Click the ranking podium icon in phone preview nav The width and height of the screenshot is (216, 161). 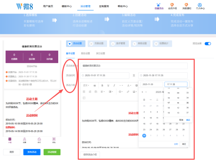click(x=39, y=139)
